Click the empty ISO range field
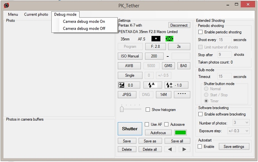The height and width of the screenshot is (162, 258). 181,56
